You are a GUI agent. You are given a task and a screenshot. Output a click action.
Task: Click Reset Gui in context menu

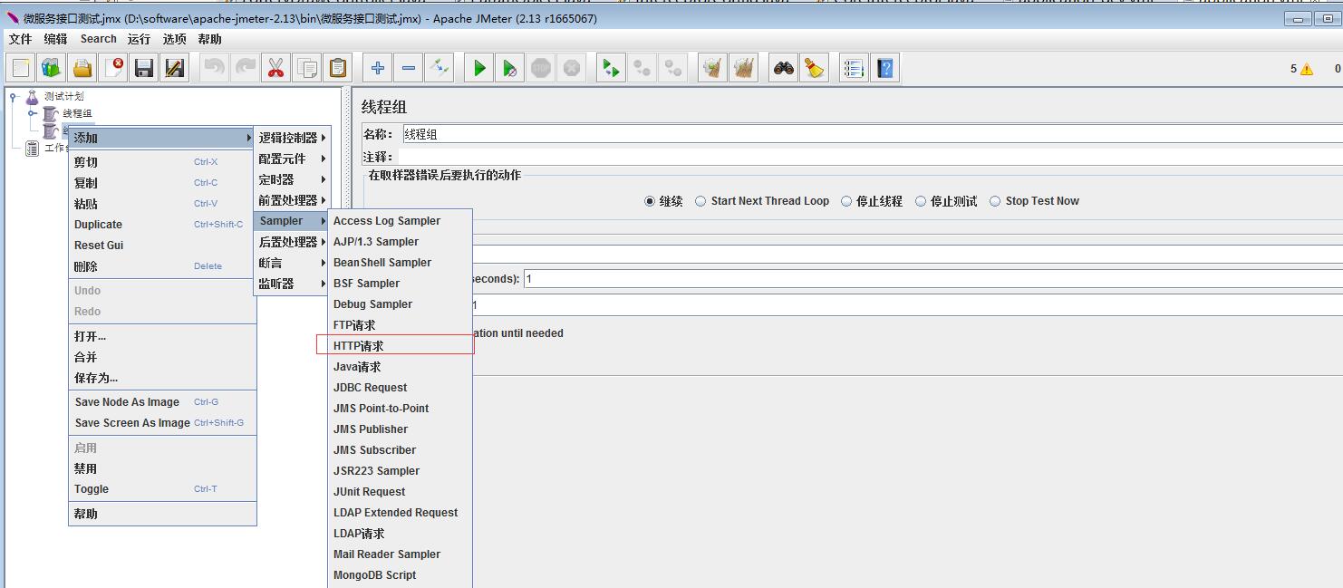click(162, 246)
